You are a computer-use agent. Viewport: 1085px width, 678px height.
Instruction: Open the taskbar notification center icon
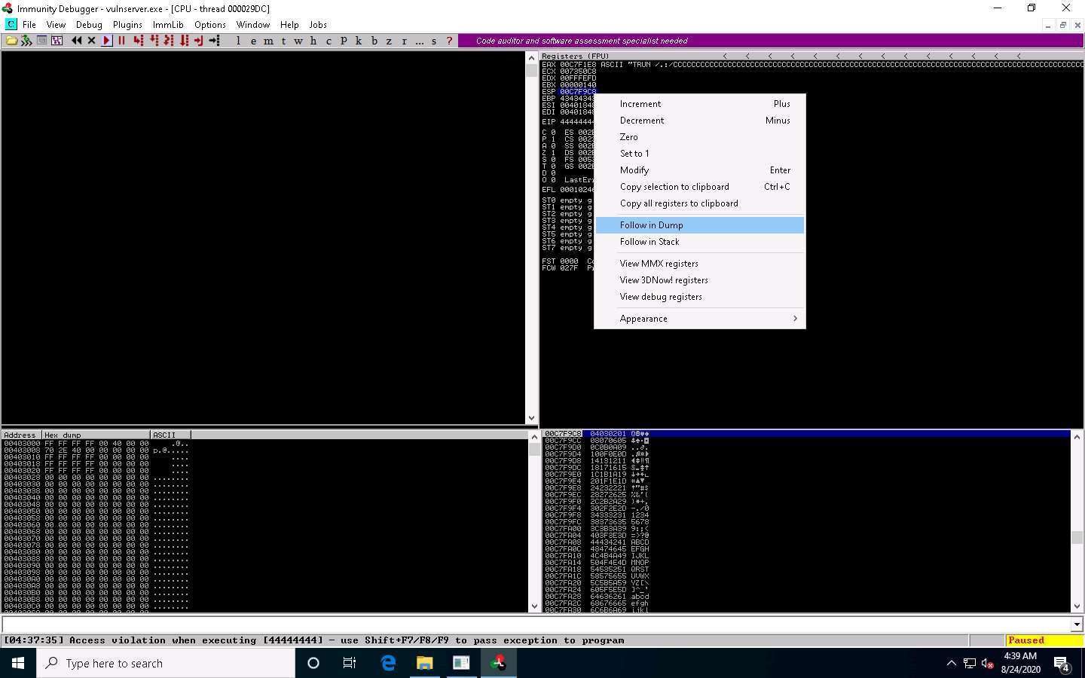click(1062, 664)
